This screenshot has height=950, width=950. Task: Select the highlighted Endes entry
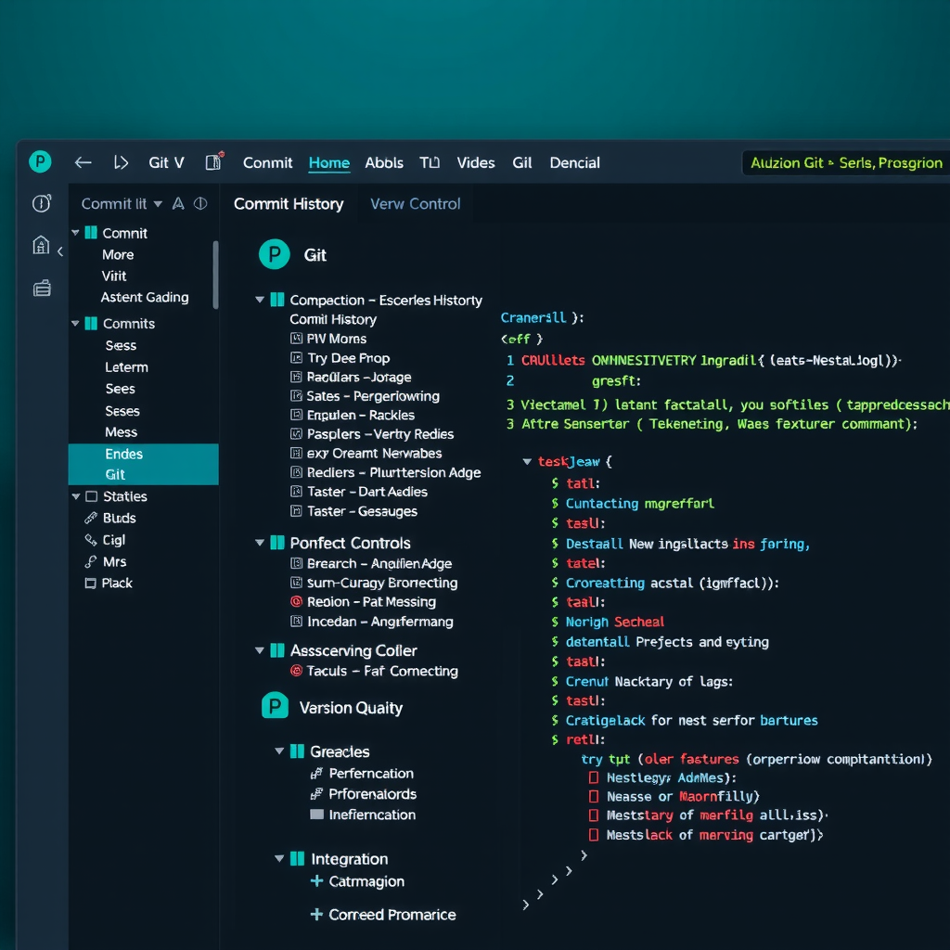point(123,454)
